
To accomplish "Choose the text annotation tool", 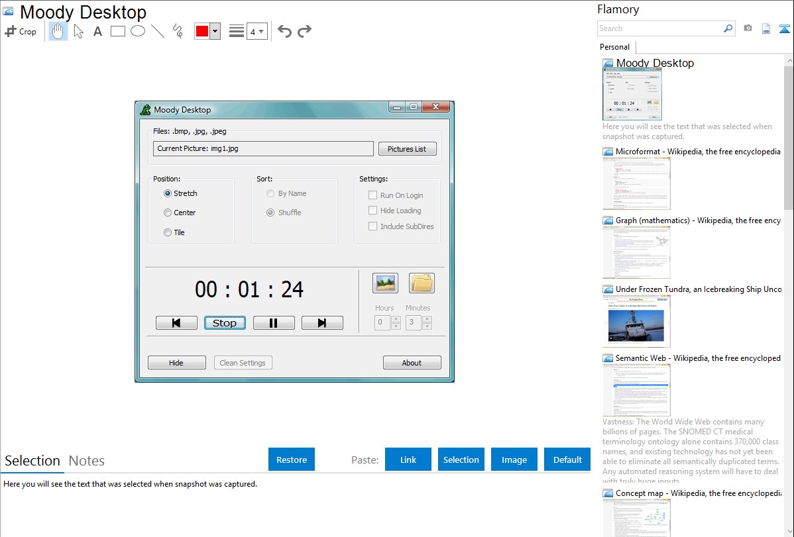I will pos(97,31).
